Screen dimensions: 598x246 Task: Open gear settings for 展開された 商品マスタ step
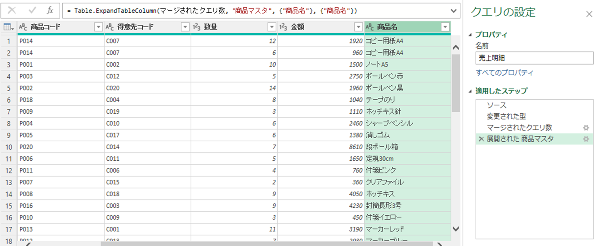pos(586,139)
